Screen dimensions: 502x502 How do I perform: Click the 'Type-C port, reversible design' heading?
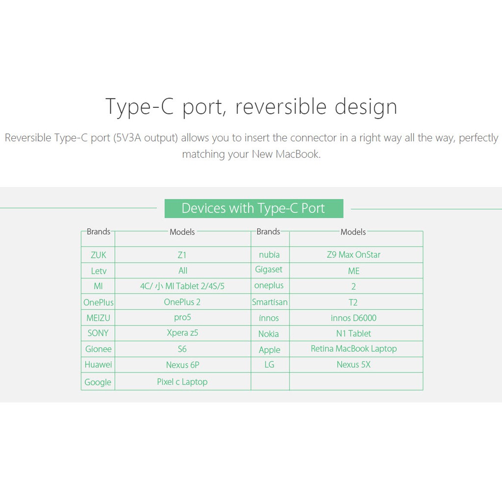[x=251, y=106]
